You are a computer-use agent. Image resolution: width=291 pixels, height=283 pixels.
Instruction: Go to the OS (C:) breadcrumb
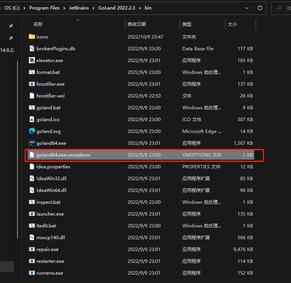12,8
